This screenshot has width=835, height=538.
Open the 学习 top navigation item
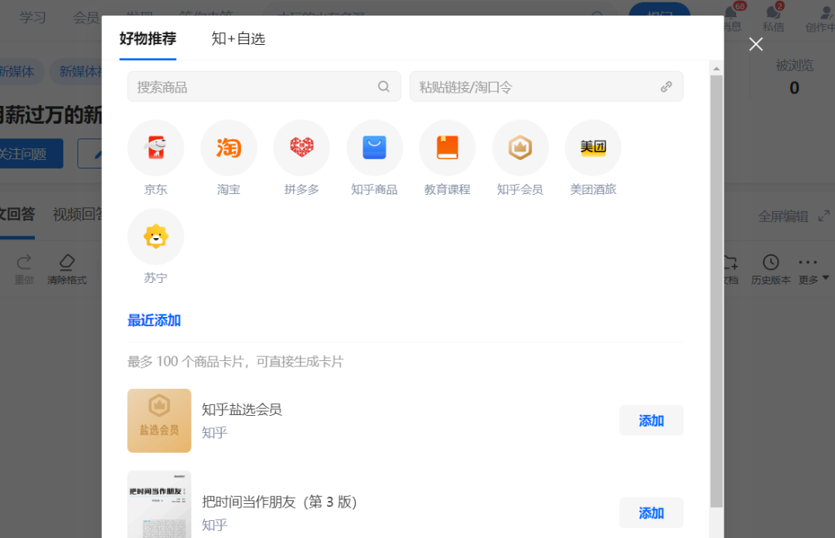pyautogui.click(x=32, y=18)
